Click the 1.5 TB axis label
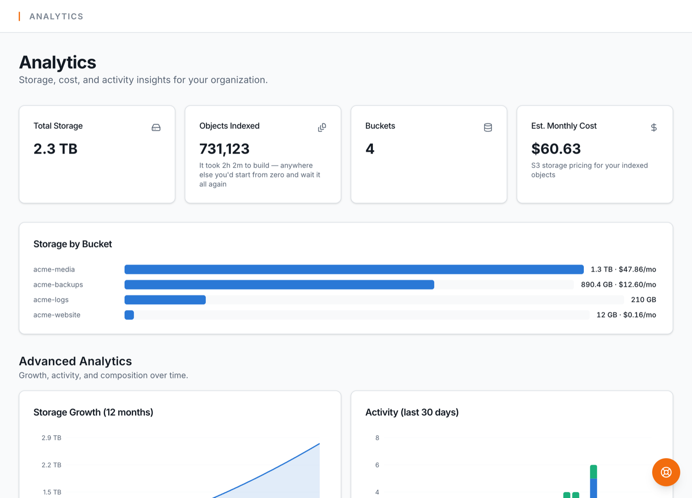This screenshot has height=498, width=692. [52, 492]
